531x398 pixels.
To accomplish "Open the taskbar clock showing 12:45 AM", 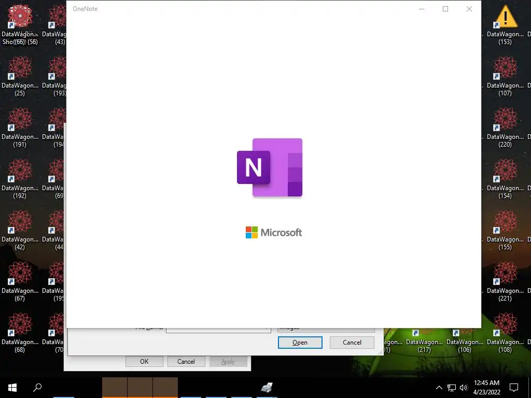I will (x=486, y=388).
